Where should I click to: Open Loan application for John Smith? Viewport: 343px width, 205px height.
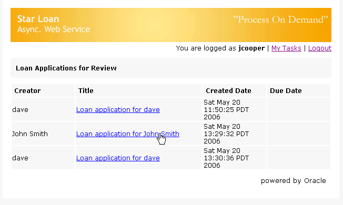[128, 134]
